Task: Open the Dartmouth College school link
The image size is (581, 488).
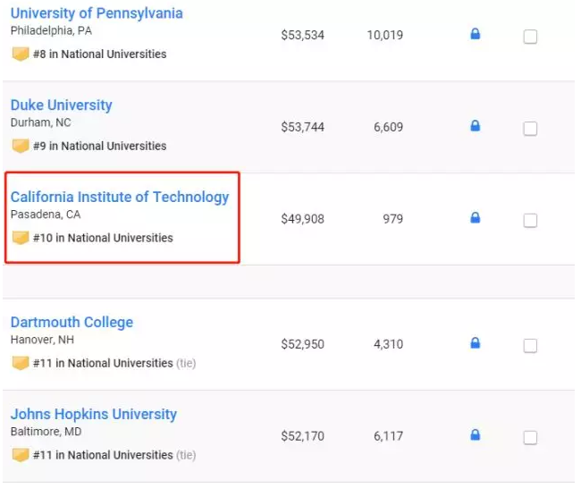Action: click(72, 323)
